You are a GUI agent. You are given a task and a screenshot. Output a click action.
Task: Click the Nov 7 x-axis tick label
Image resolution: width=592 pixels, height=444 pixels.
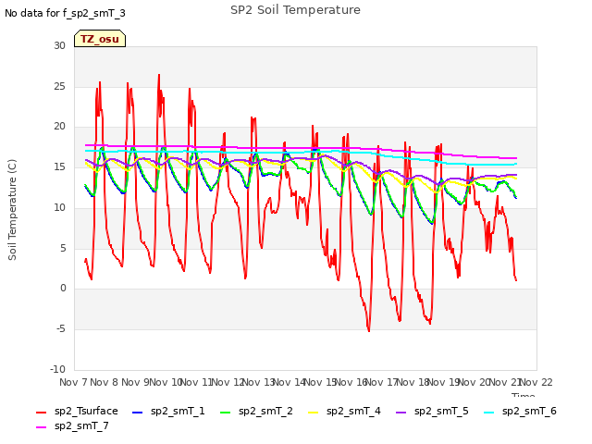click(x=73, y=382)
